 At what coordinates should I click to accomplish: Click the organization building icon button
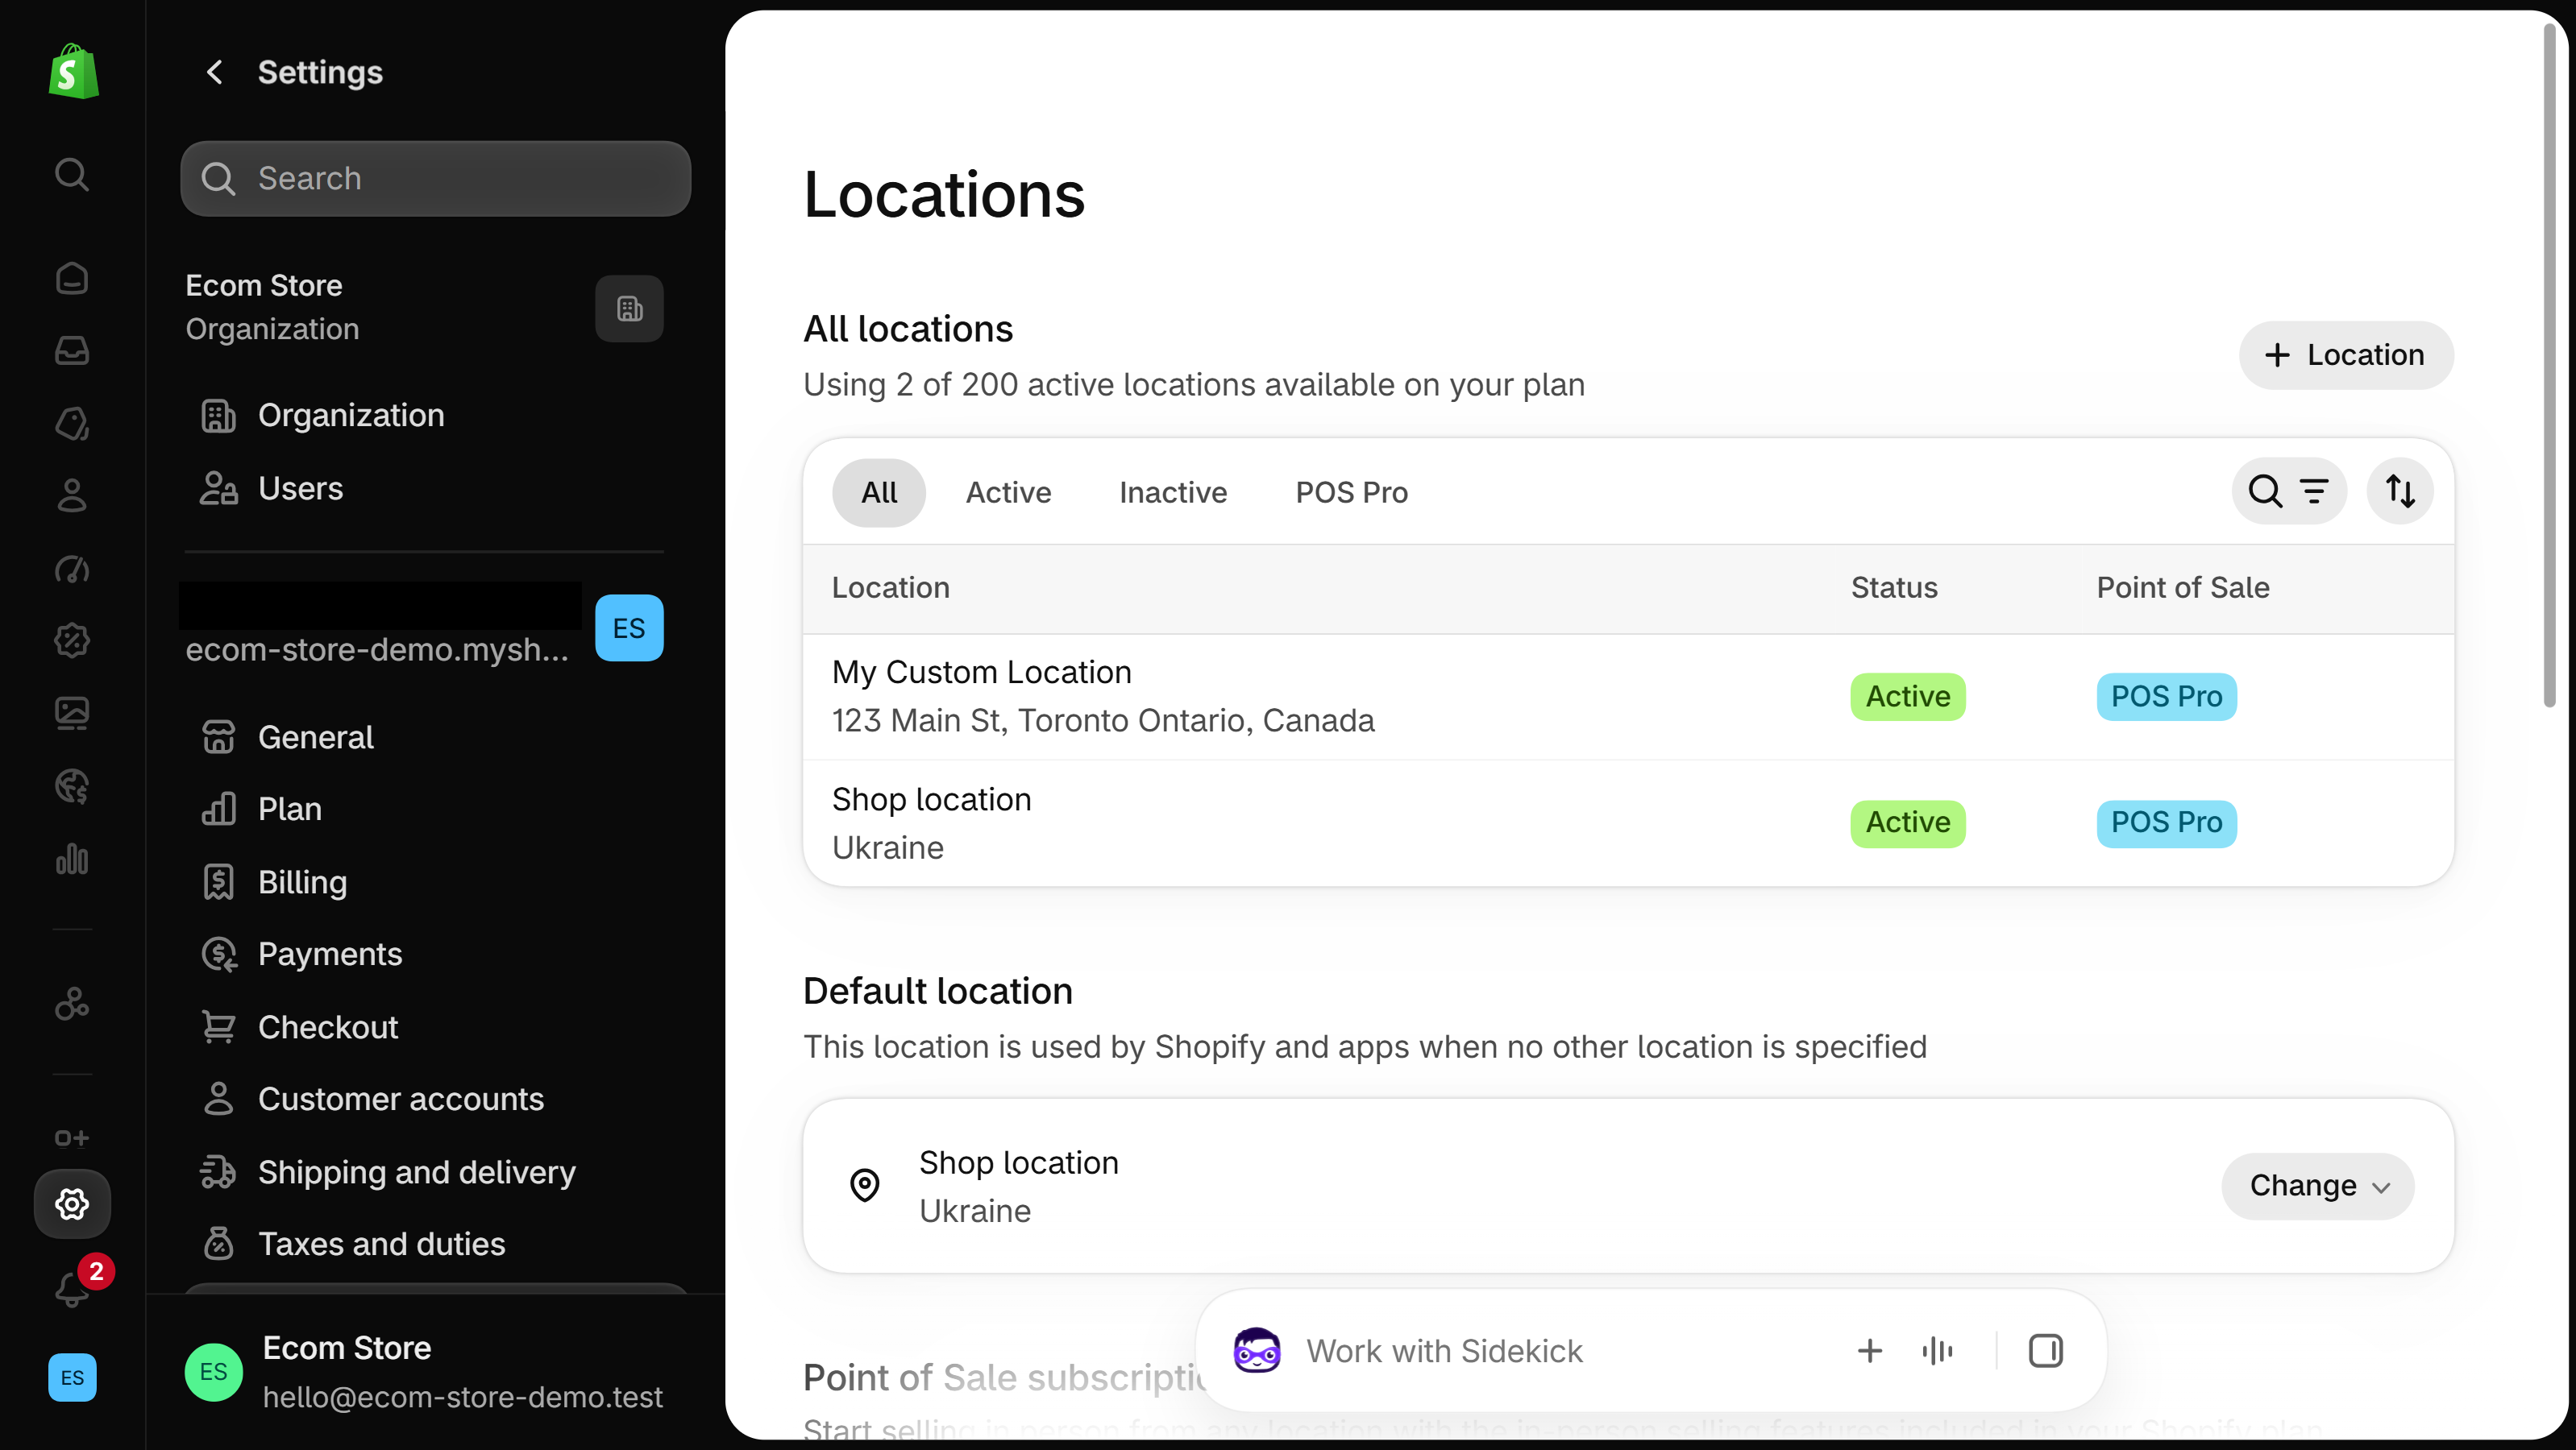point(629,309)
